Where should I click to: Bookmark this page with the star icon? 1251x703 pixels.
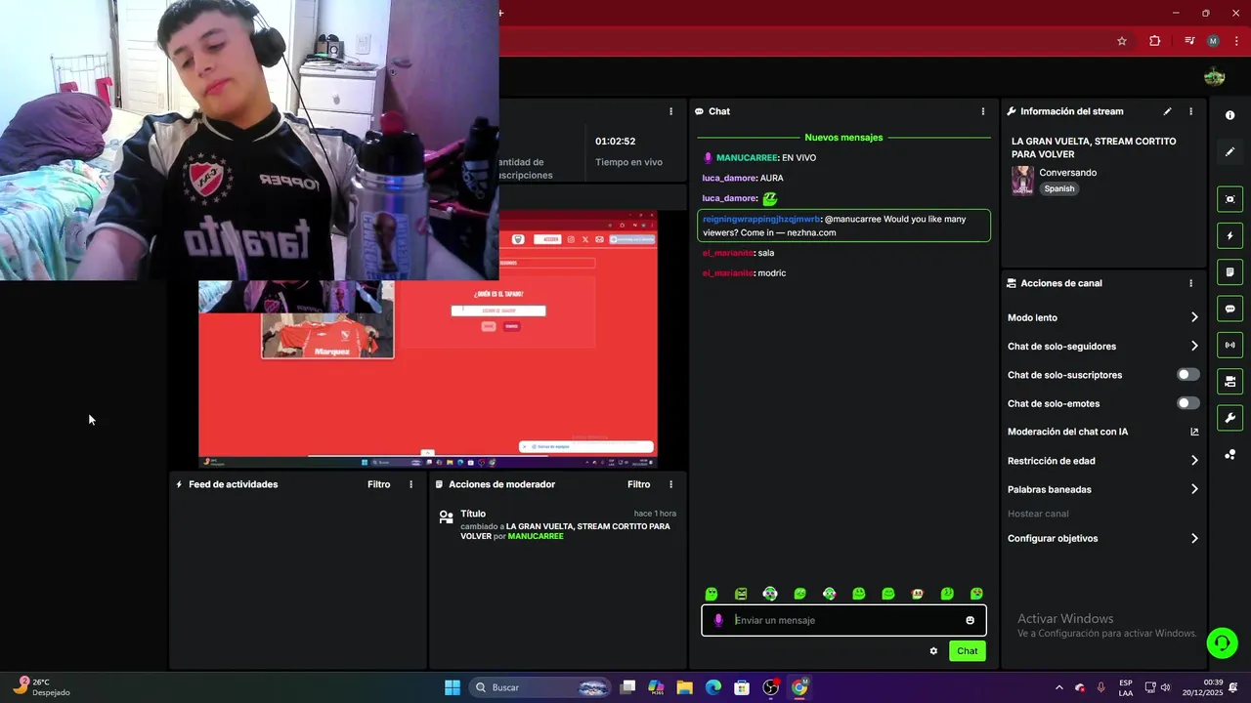pos(1122,41)
